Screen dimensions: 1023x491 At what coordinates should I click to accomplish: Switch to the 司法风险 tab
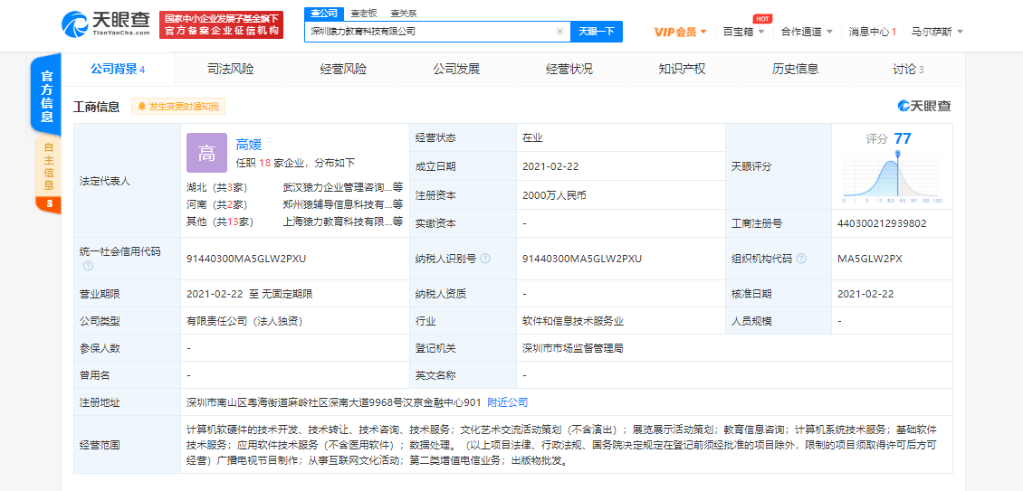pos(230,69)
